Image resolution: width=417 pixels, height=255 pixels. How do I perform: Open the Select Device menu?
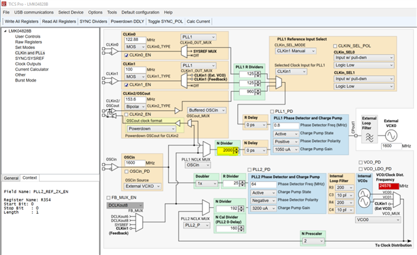pyautogui.click(x=71, y=12)
